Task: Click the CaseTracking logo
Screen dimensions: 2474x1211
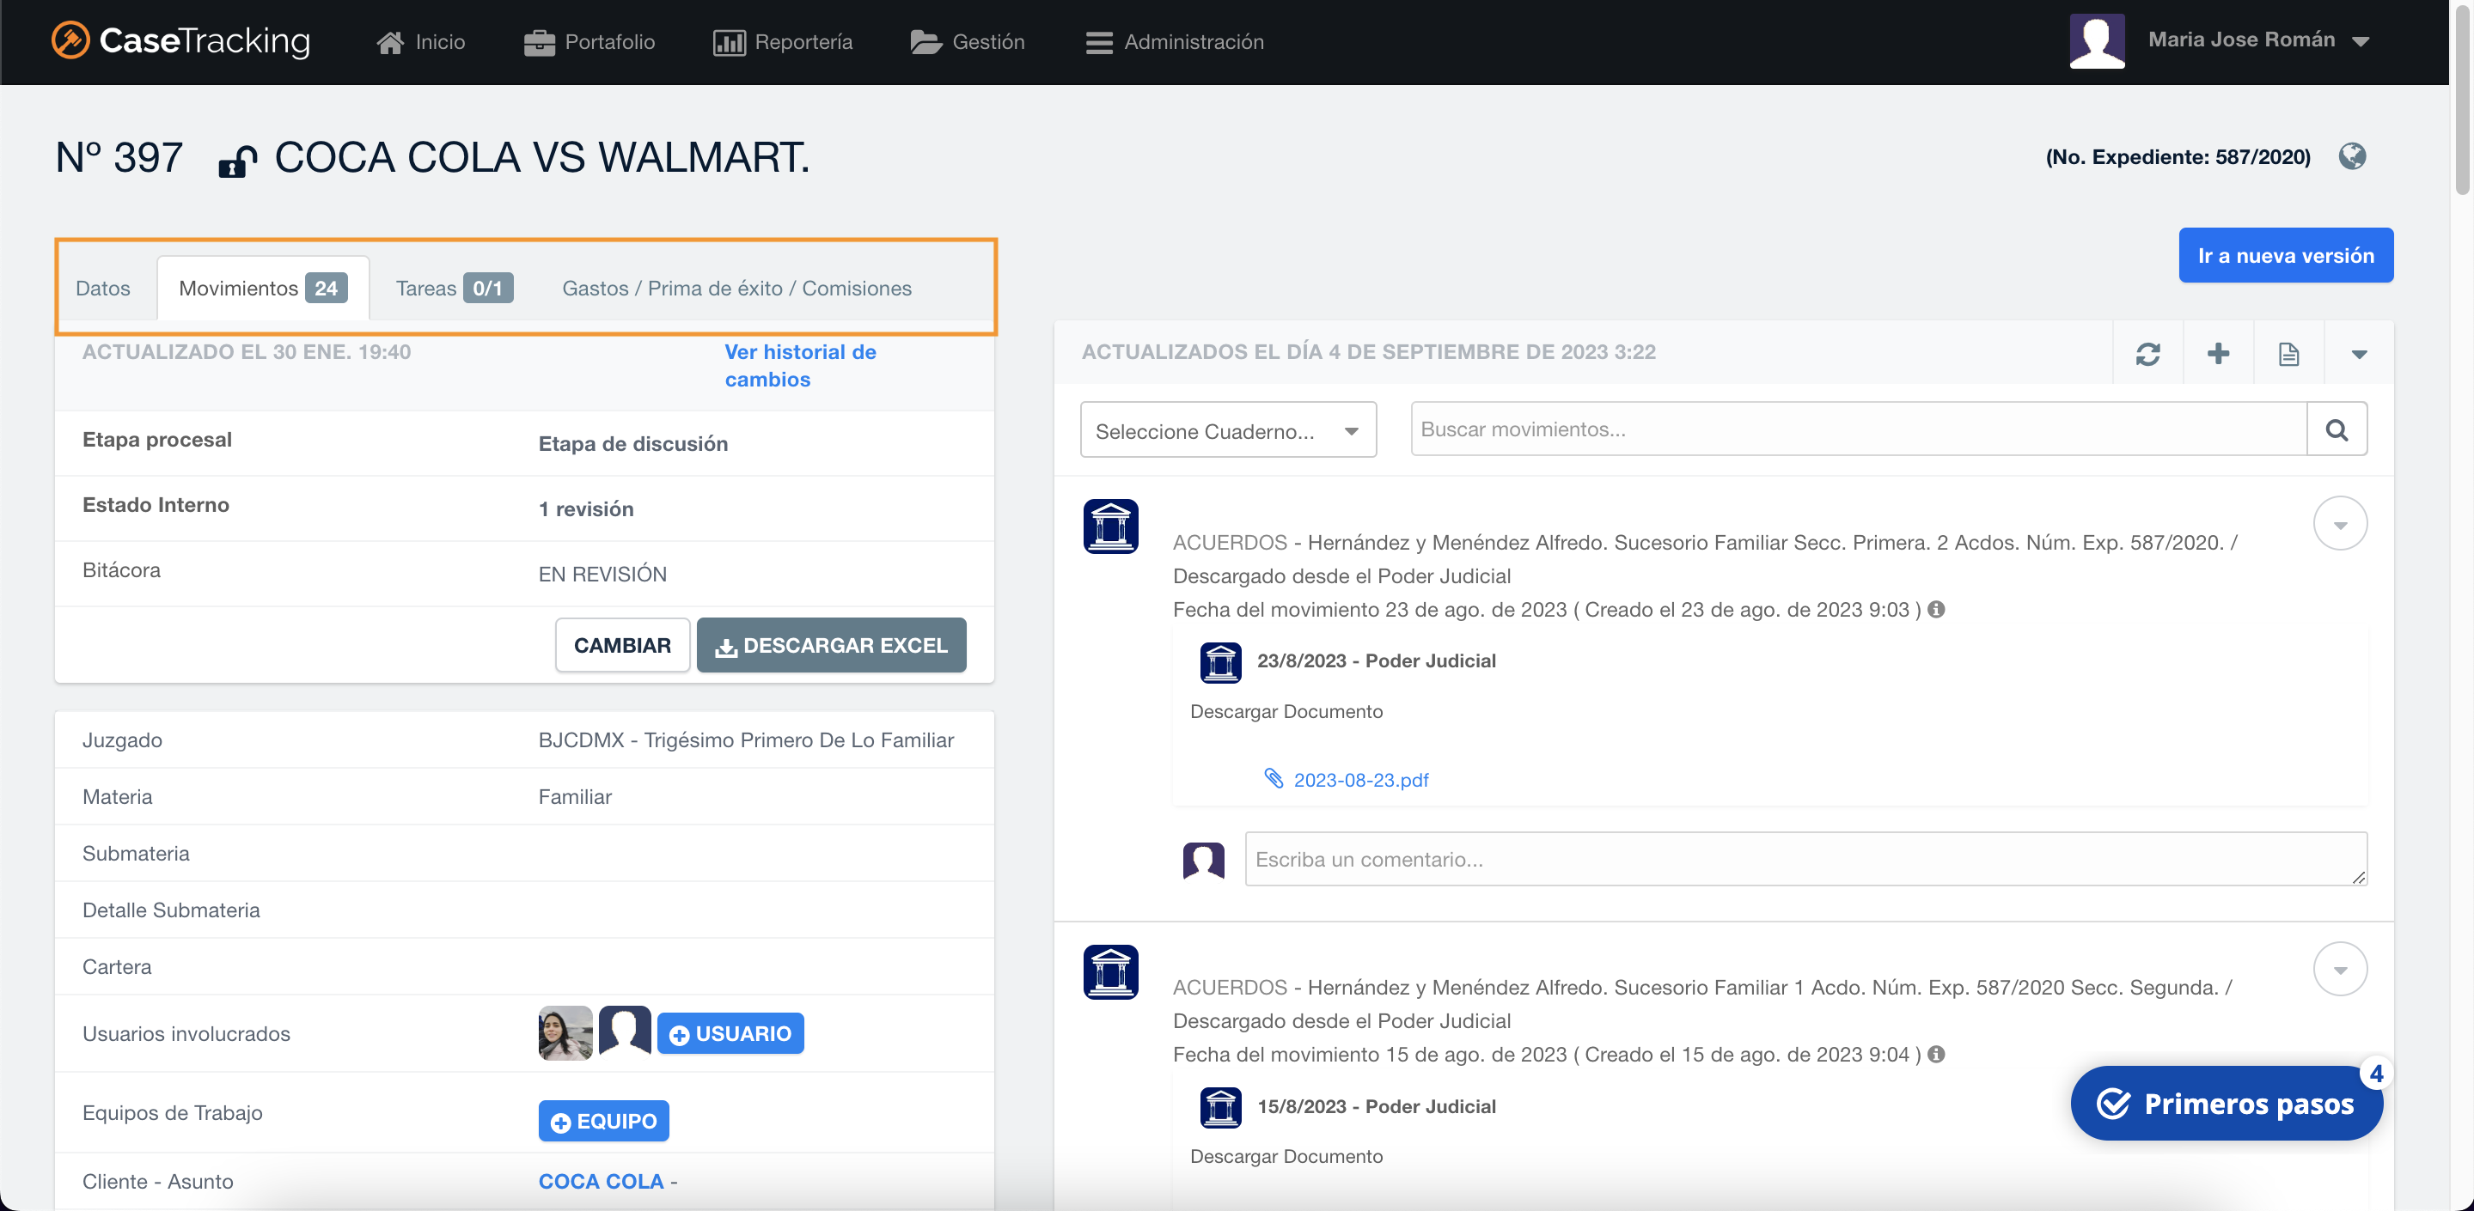Action: tap(180, 41)
